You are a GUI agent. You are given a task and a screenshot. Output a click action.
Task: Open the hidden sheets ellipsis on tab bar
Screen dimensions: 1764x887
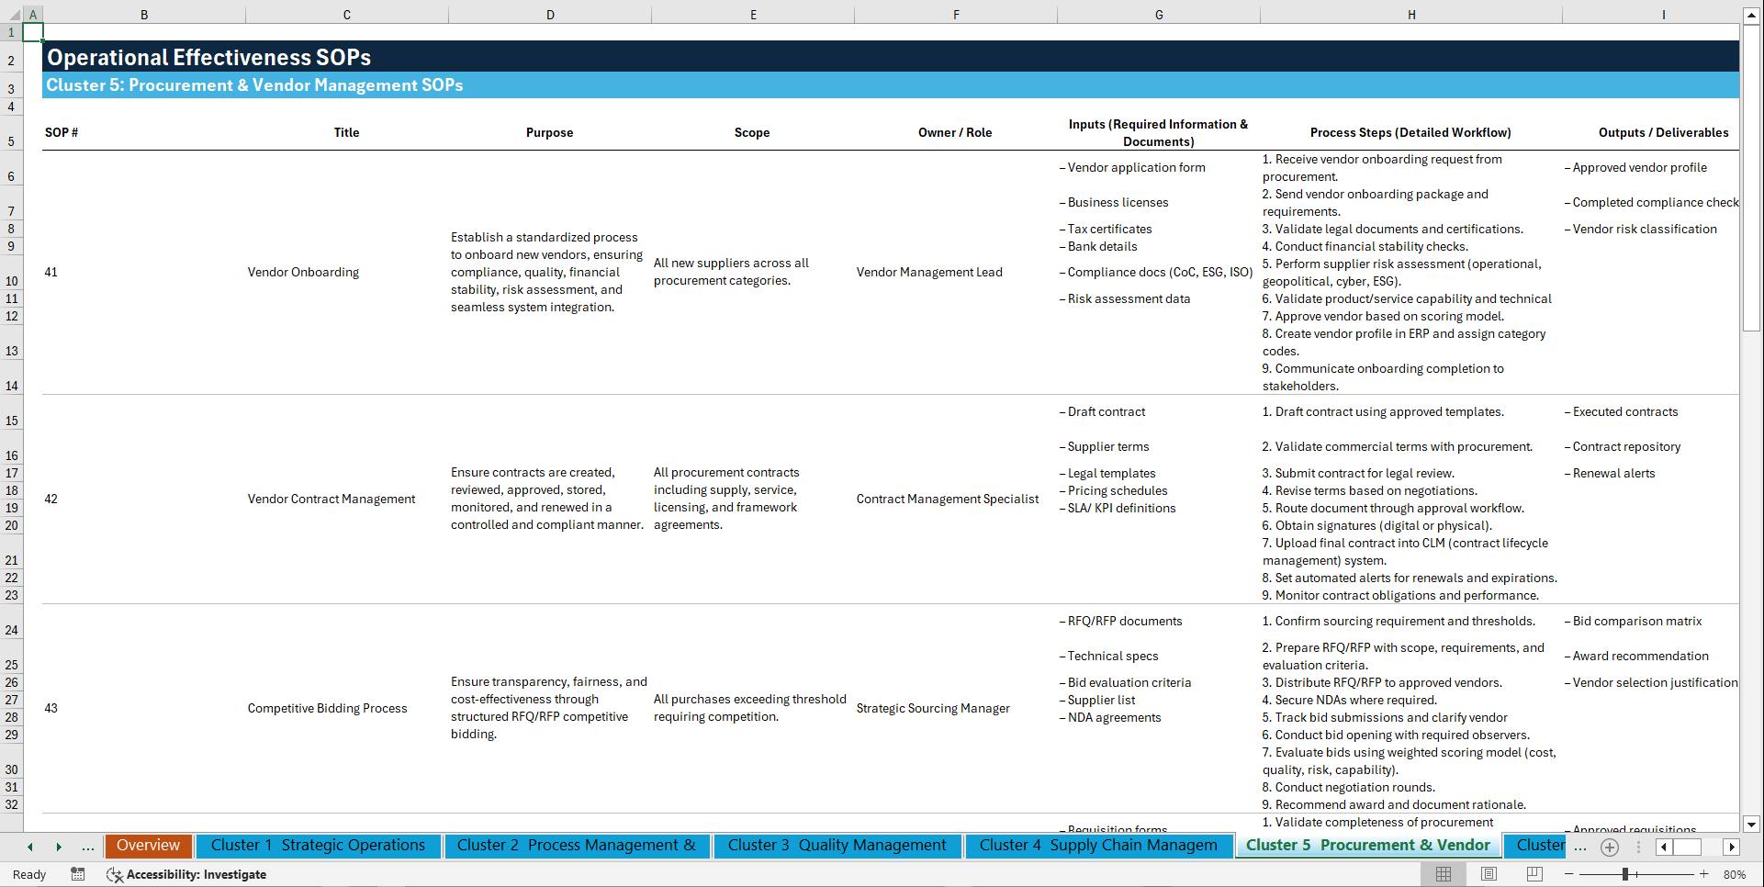point(88,847)
